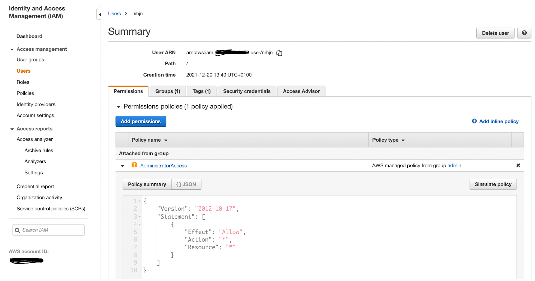Click the Add permissions button

pos(141,121)
